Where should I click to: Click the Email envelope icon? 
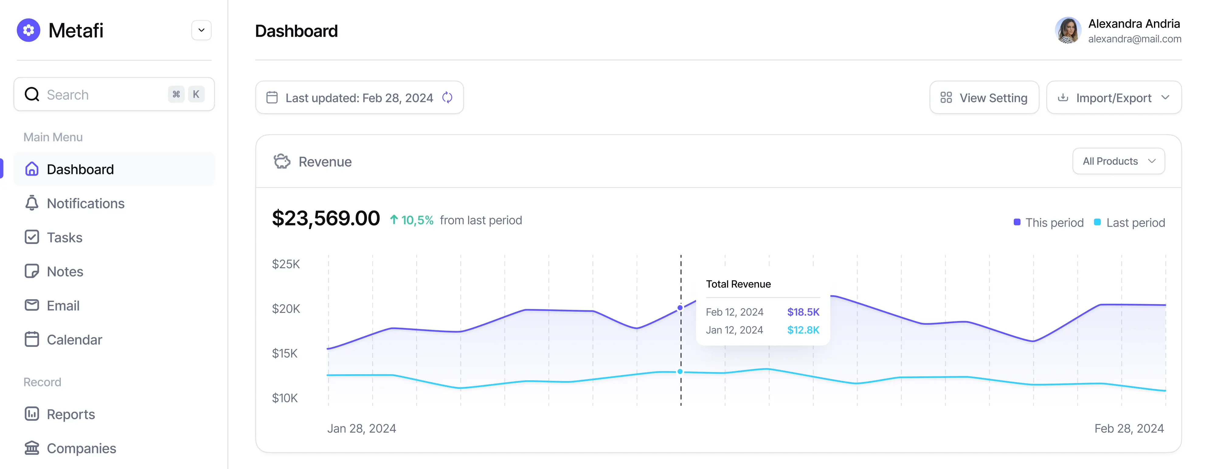coord(31,305)
